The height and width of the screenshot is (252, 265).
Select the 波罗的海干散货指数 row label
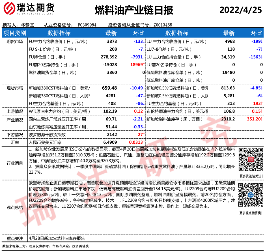[47, 134]
